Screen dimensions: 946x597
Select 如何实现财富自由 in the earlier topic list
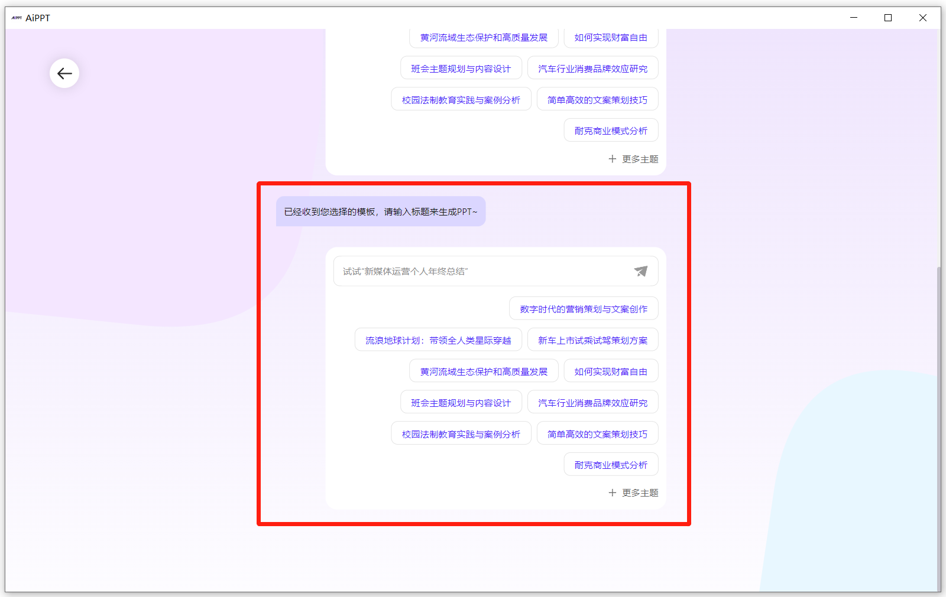coord(611,37)
